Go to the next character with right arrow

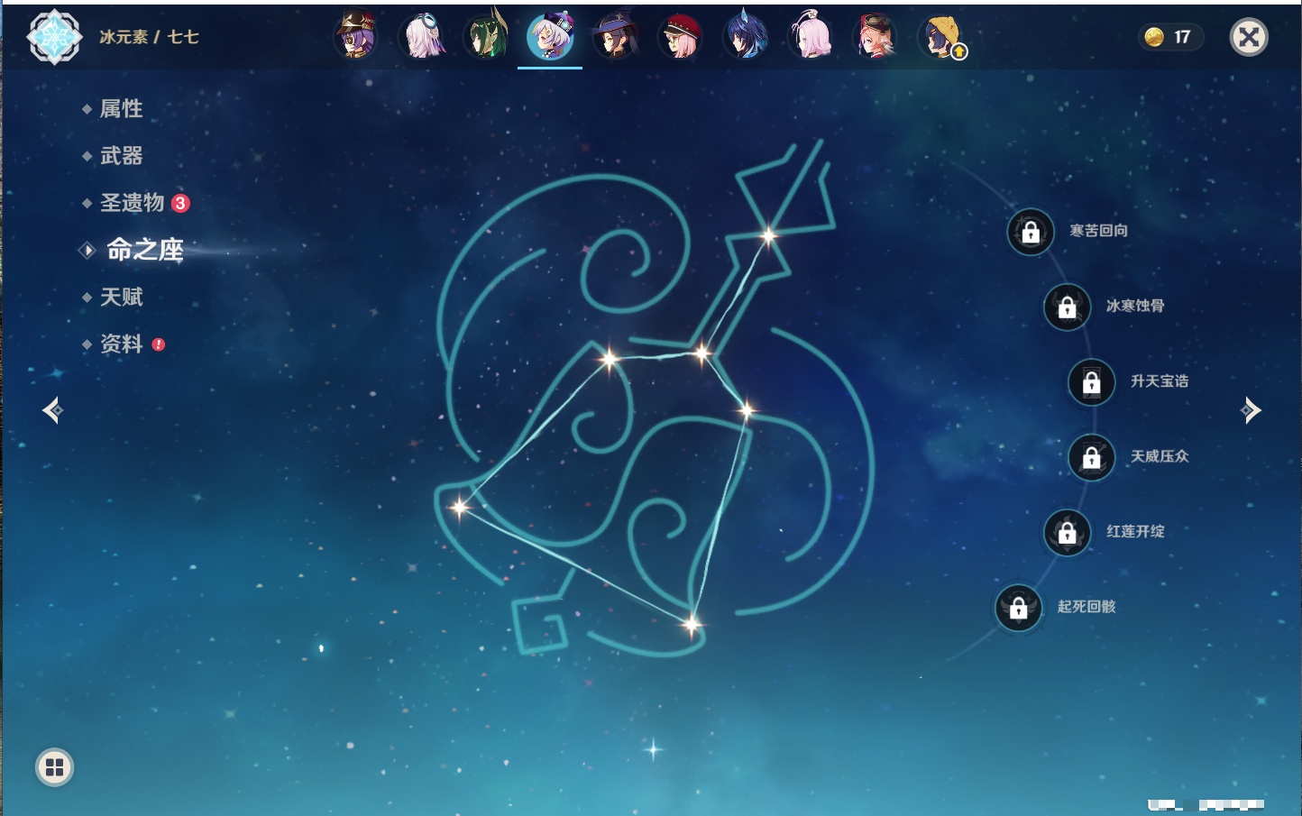[x=1251, y=410]
